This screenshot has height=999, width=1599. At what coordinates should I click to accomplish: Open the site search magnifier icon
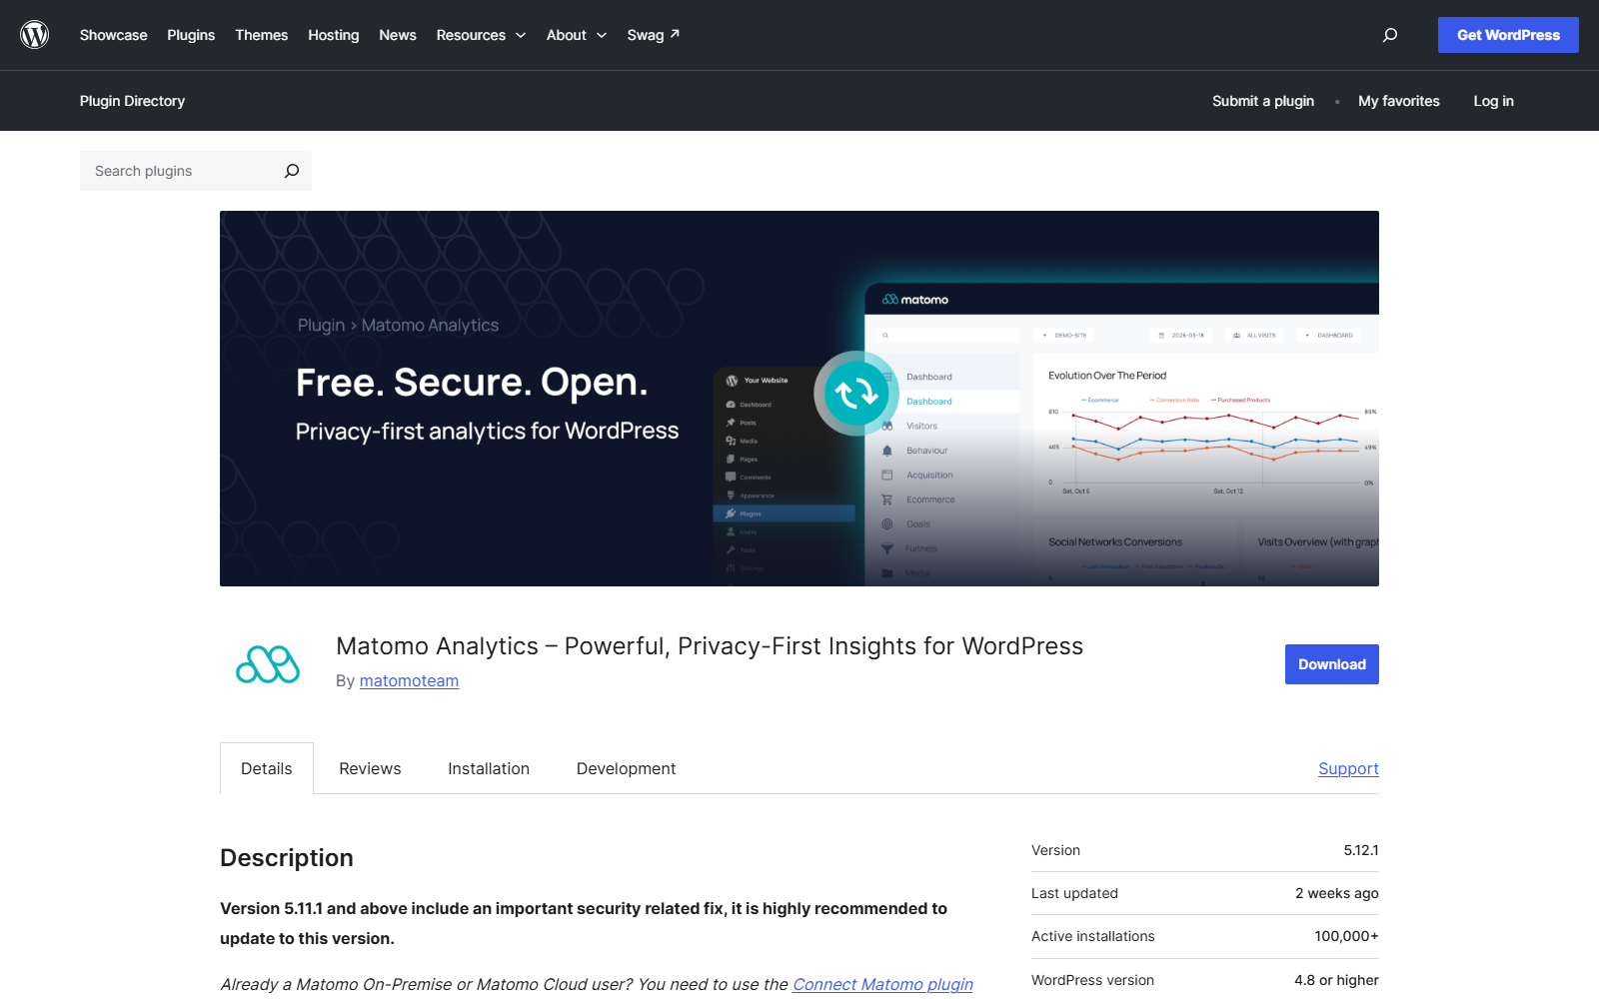[x=1389, y=35]
